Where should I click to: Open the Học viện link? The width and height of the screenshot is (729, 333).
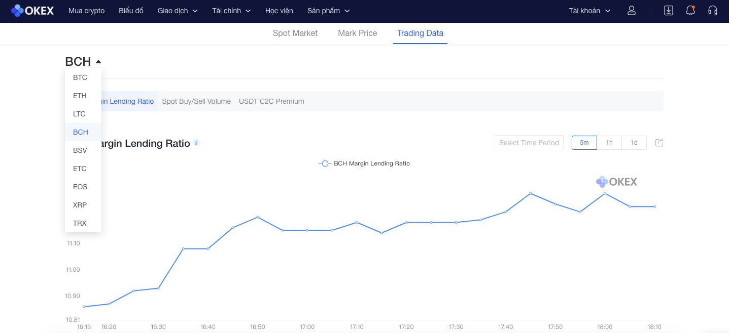click(x=279, y=11)
